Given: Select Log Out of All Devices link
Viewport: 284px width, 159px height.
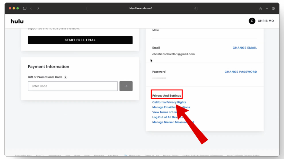Looking at the screenshot, I should pos(167,117).
